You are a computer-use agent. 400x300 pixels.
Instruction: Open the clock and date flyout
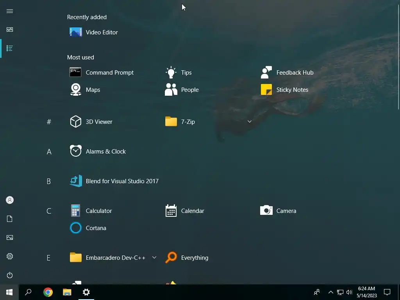pos(366,292)
